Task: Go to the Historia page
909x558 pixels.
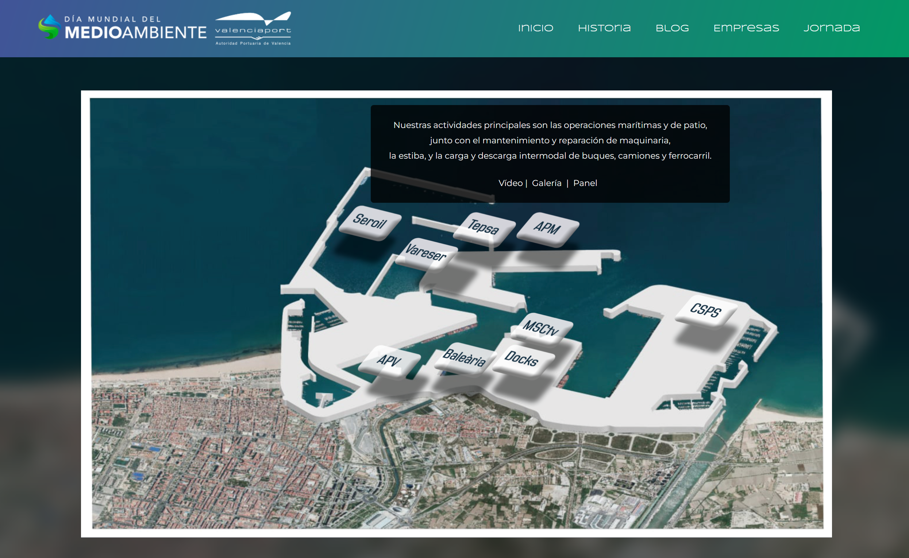Action: 604,28
